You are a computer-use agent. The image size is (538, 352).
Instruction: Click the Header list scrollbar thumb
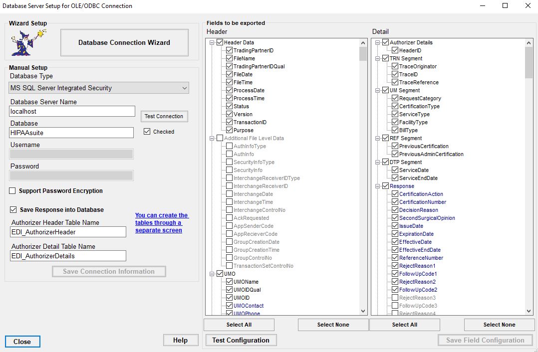click(363, 54)
